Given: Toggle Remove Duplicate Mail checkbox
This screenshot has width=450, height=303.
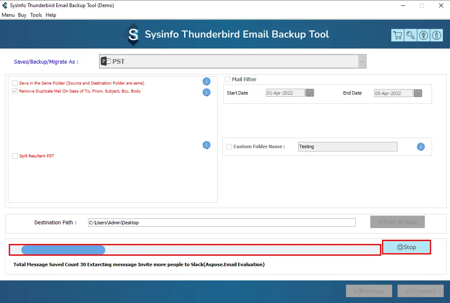Looking at the screenshot, I should 15,91.
